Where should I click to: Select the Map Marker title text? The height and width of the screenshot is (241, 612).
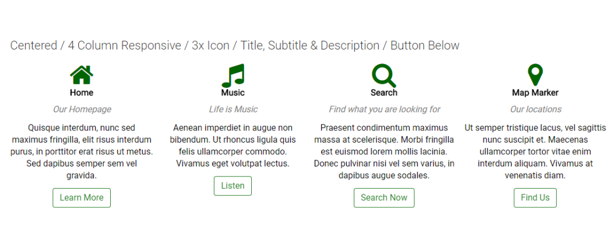click(535, 93)
